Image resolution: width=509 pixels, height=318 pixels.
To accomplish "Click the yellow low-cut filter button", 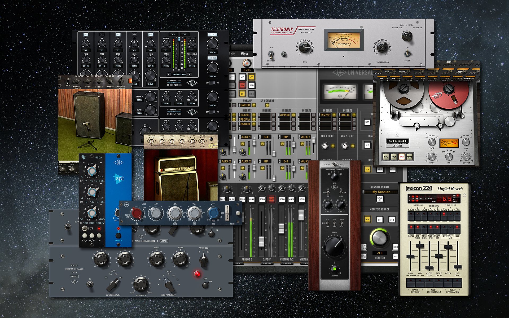I will click(251, 77).
